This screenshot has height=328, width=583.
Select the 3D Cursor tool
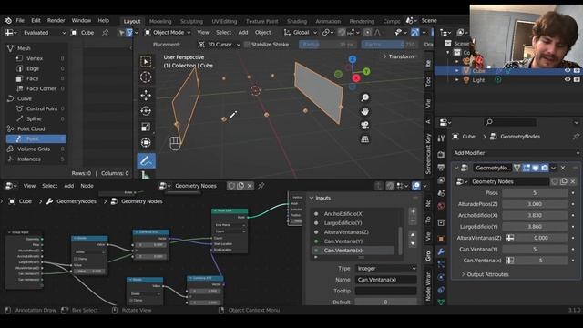pos(146,77)
